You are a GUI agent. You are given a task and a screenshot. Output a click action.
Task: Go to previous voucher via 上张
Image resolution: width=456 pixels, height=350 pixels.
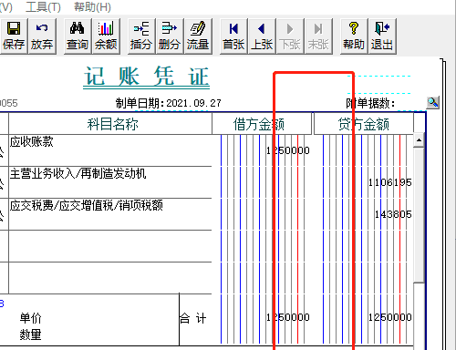pos(262,36)
